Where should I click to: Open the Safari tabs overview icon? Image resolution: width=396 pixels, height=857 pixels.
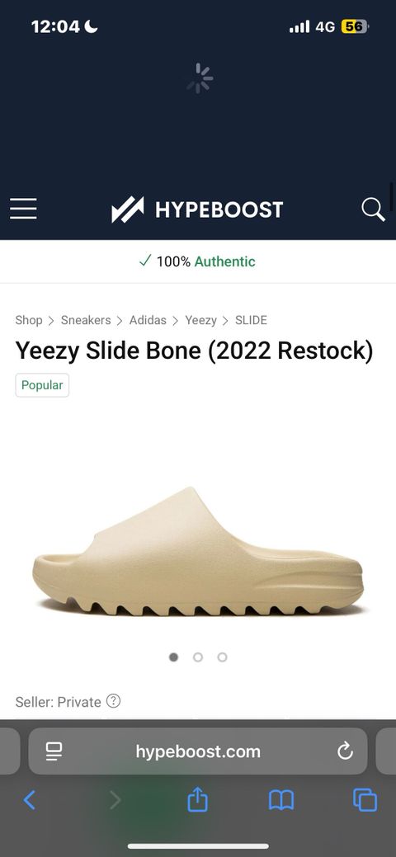point(365,801)
